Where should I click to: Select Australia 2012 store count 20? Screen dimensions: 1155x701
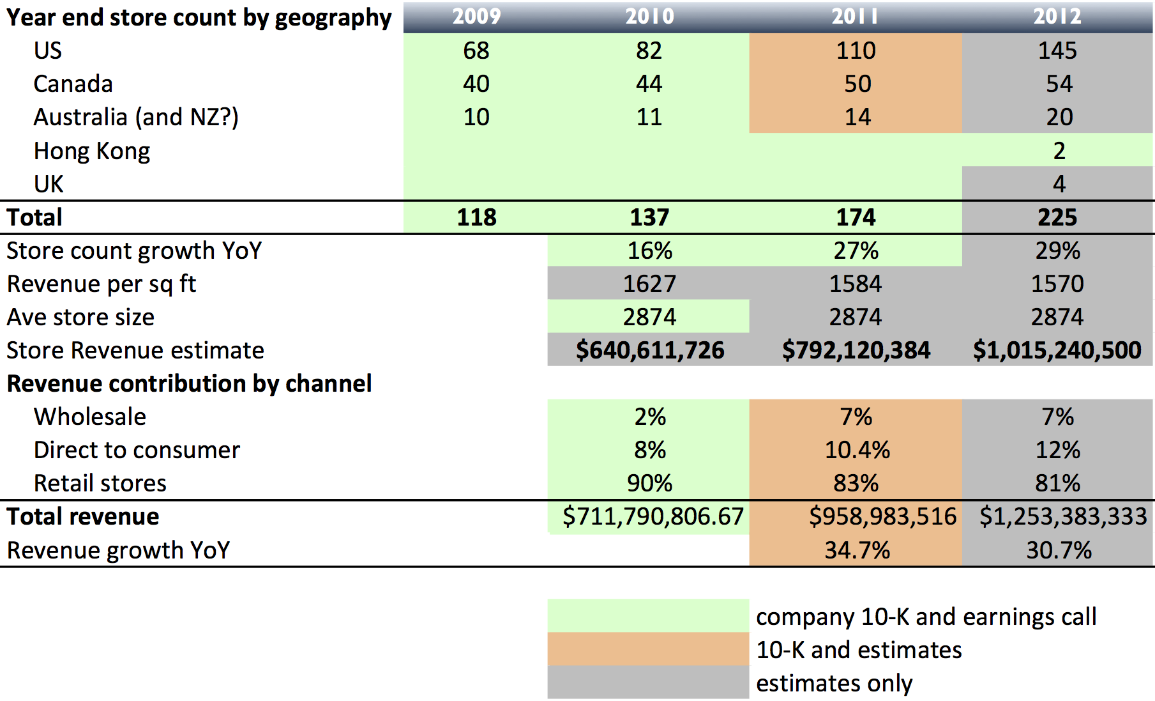1059,117
